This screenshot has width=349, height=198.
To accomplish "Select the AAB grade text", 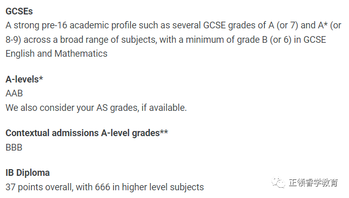I will point(14,93).
